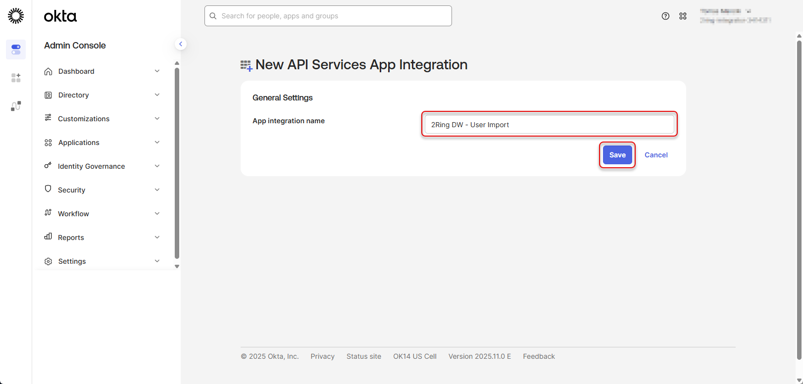Open the Status site footer link
The width and height of the screenshot is (803, 384).
coord(363,356)
